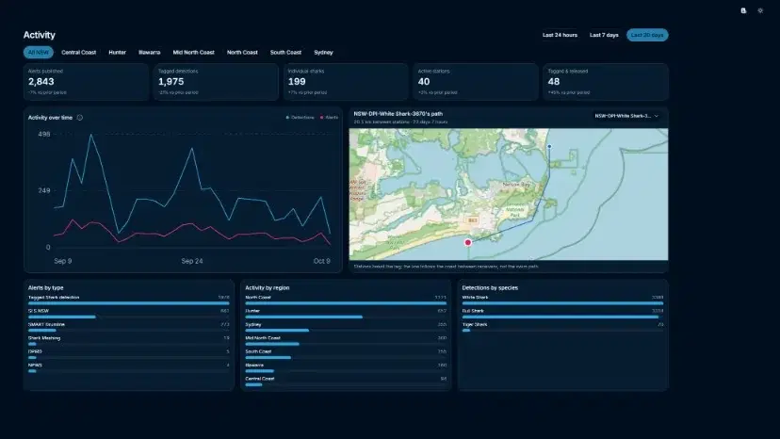
Task: Click the B63 road marker on the map
Action: tap(473, 220)
